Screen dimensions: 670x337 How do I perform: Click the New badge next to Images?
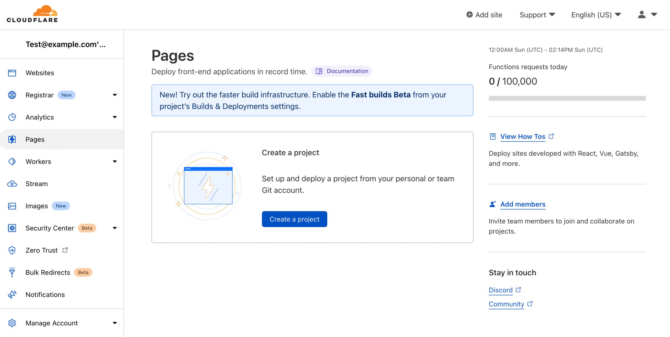click(61, 206)
